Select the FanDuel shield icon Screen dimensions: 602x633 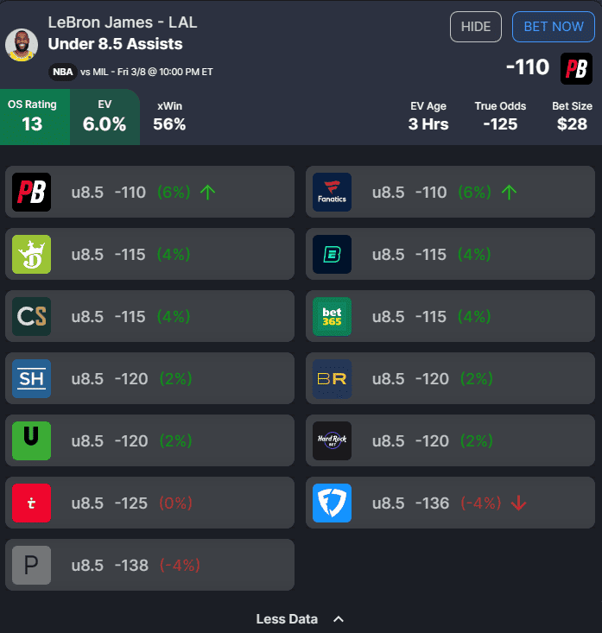point(332,503)
